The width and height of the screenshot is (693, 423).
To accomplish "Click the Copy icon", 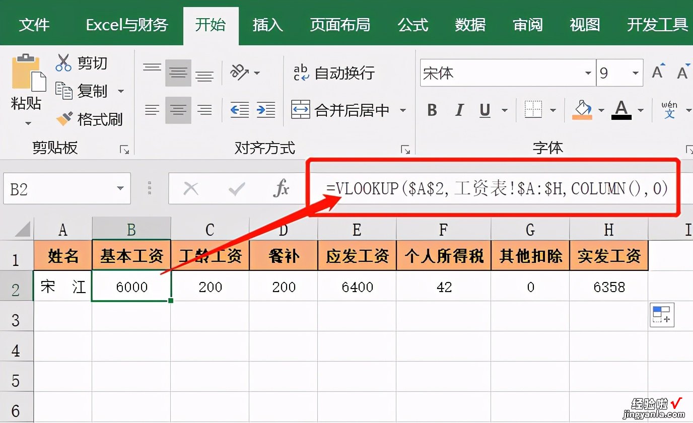I will (63, 91).
